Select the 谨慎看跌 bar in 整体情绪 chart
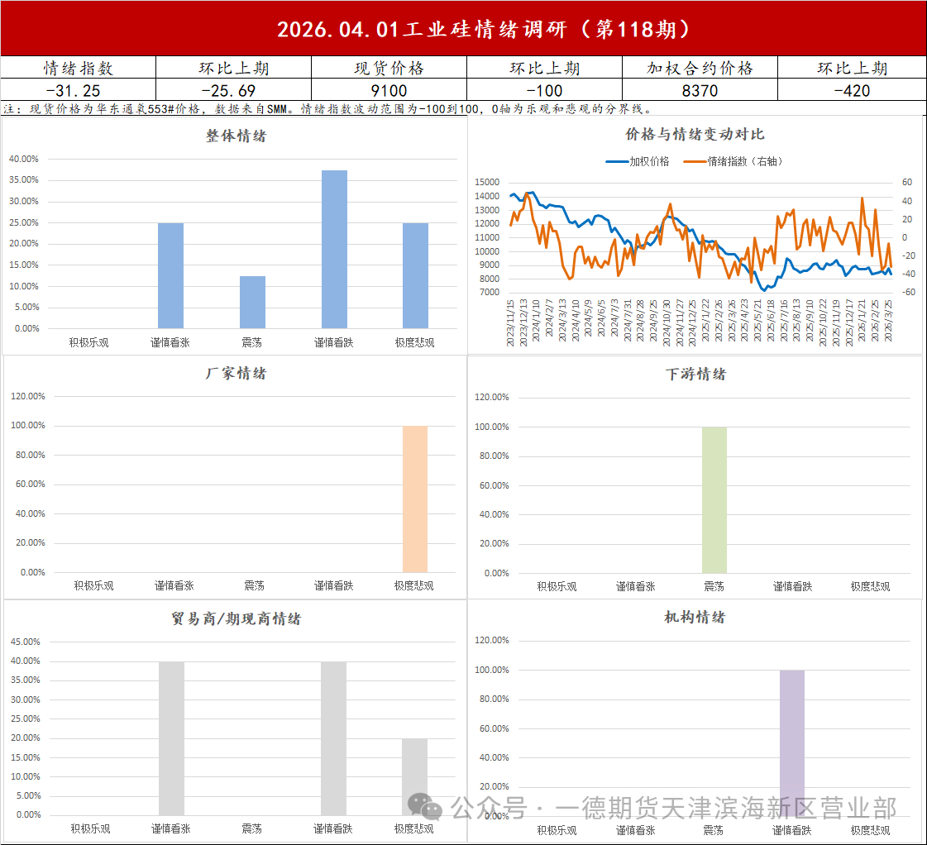927x845 pixels. pos(334,249)
